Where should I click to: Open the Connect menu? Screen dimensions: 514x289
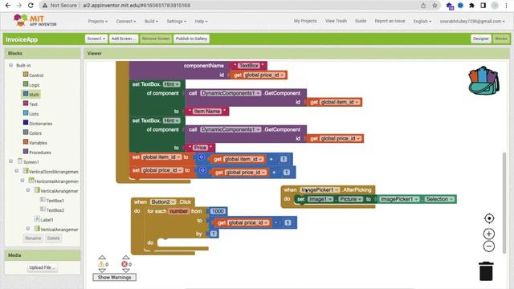click(126, 22)
